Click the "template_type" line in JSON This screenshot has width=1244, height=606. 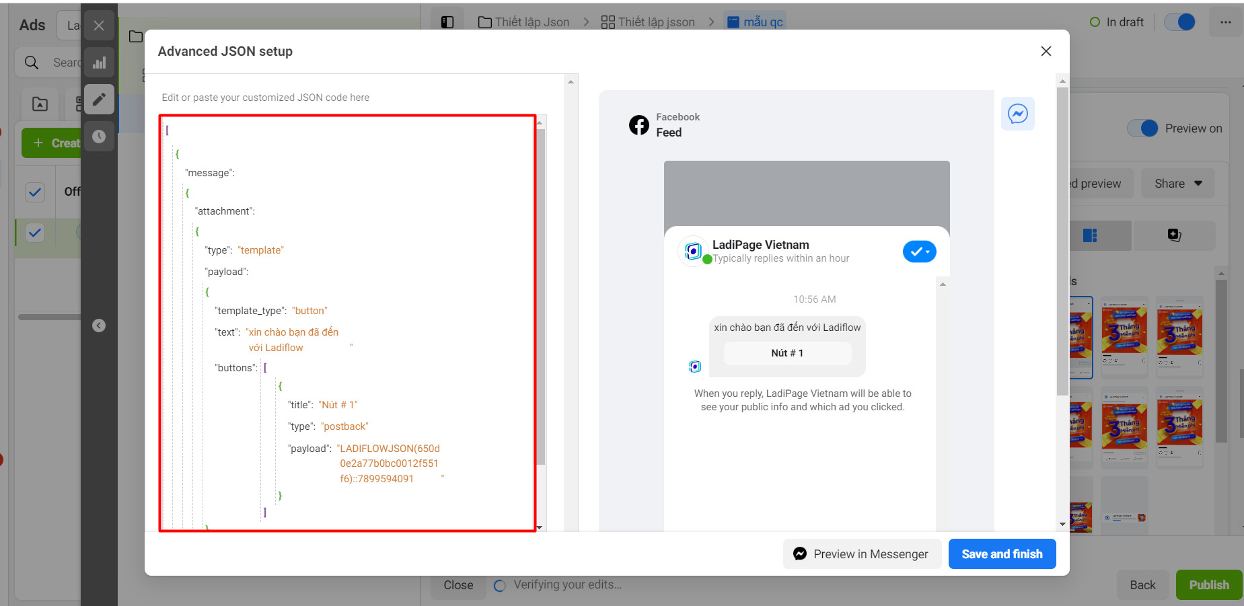click(271, 311)
